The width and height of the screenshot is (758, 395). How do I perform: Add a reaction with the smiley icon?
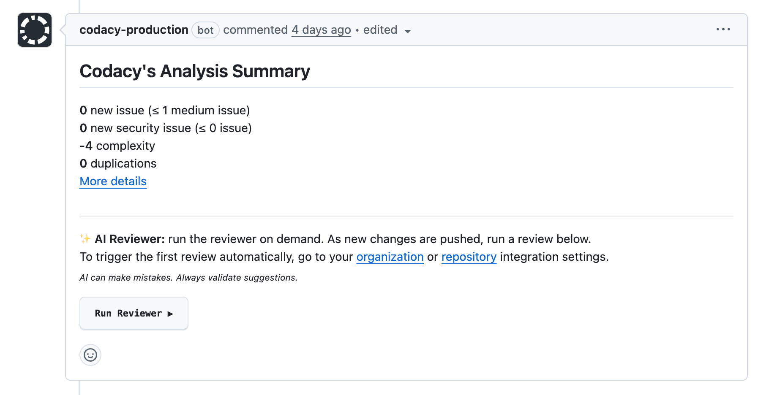[90, 355]
